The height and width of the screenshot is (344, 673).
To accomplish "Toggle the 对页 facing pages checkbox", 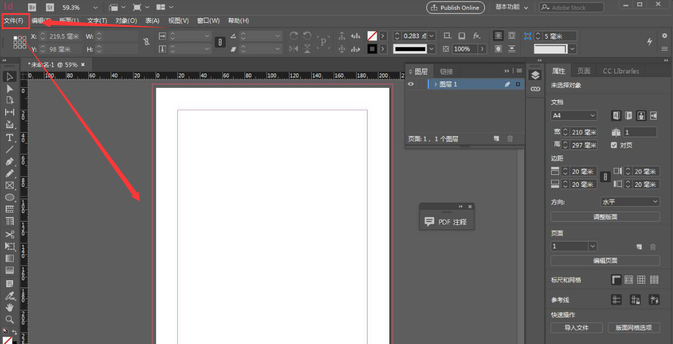I will point(614,145).
